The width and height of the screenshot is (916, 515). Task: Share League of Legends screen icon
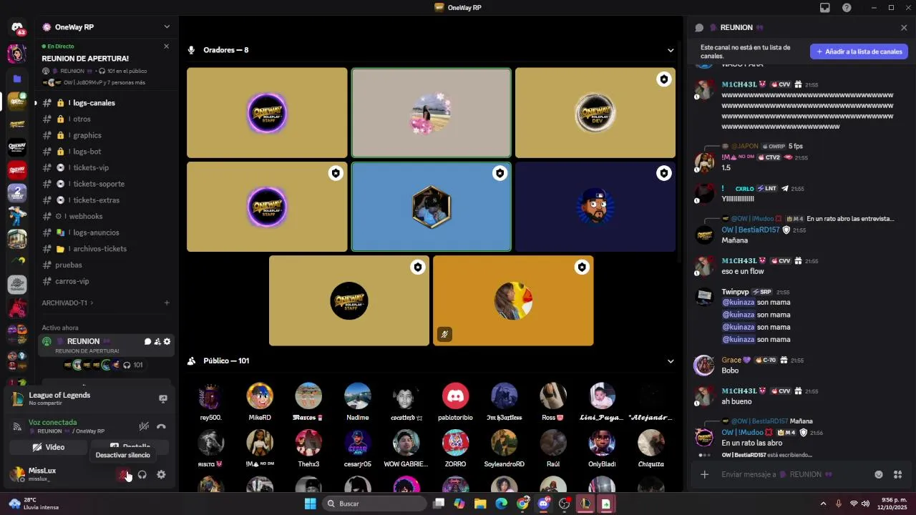(x=162, y=399)
